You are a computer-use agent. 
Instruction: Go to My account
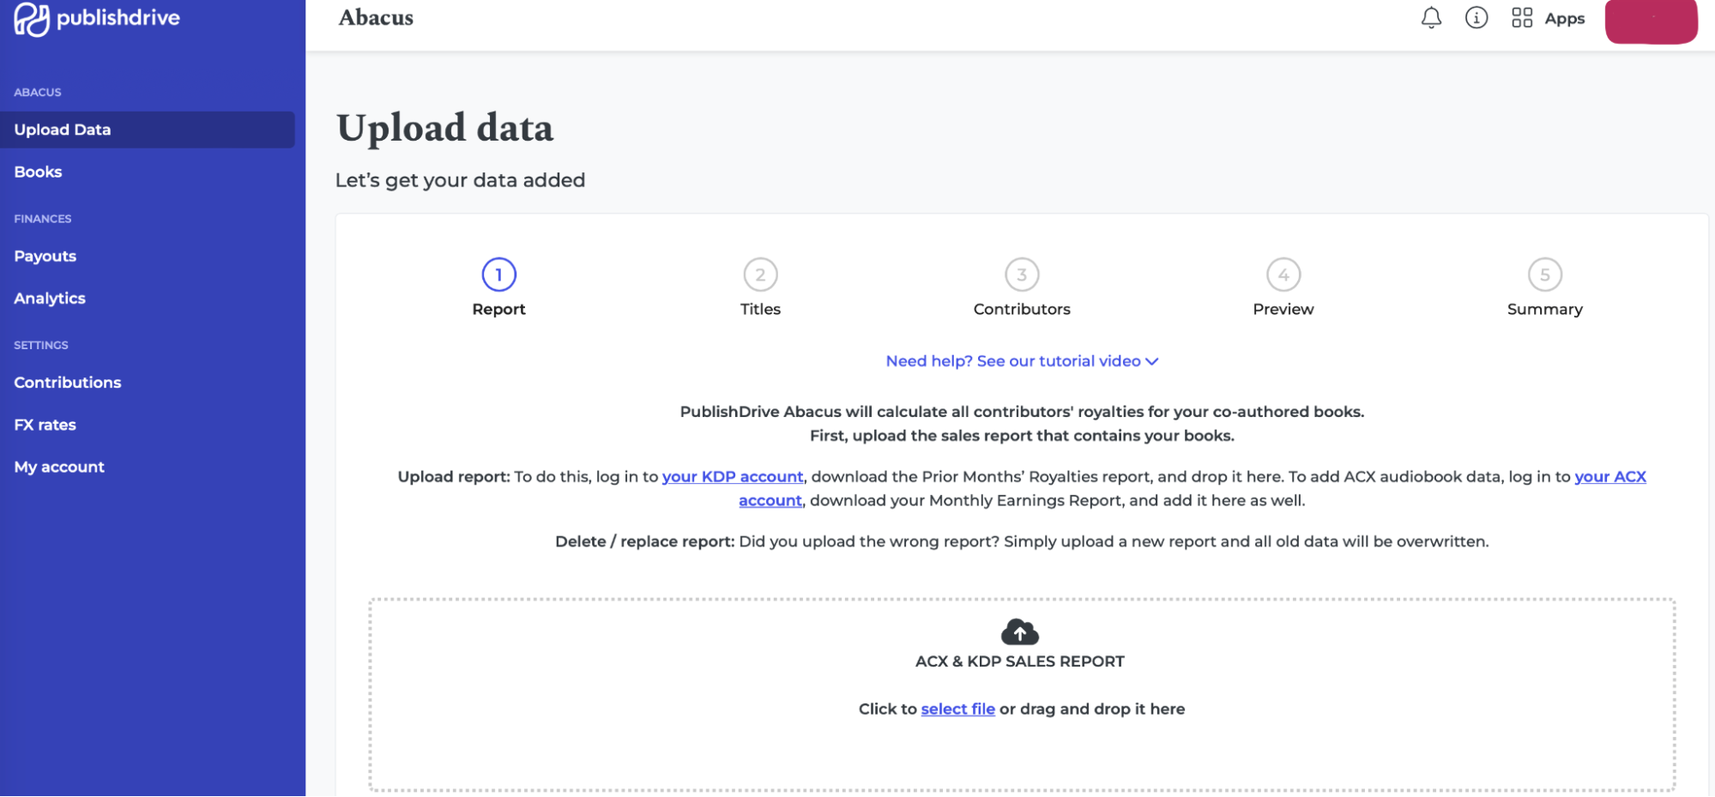coord(58,466)
